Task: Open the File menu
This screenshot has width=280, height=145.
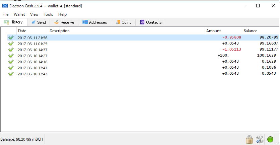Action: point(5,14)
